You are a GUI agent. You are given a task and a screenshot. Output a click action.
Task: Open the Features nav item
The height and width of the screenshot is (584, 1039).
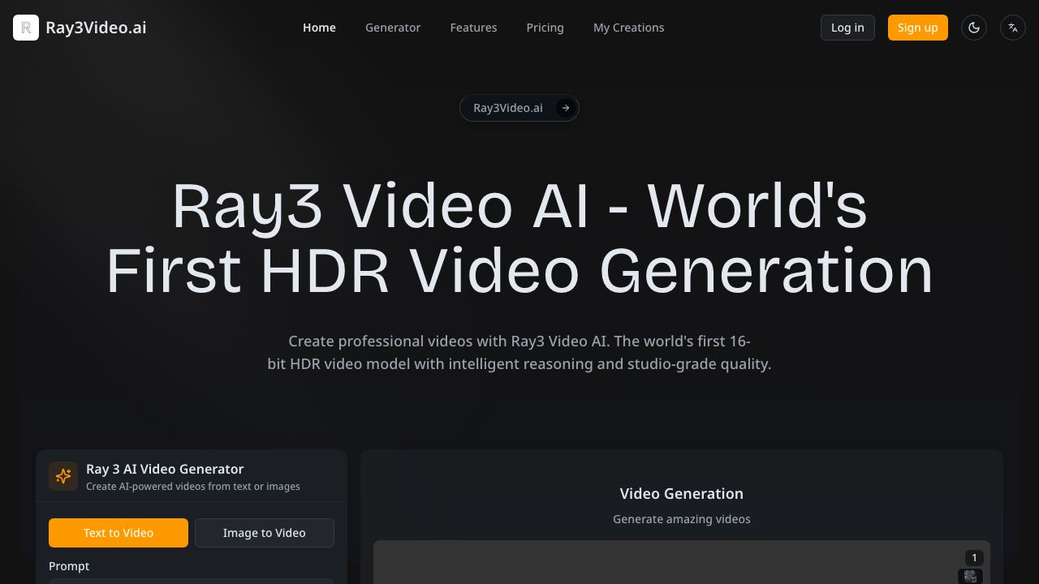473,28
